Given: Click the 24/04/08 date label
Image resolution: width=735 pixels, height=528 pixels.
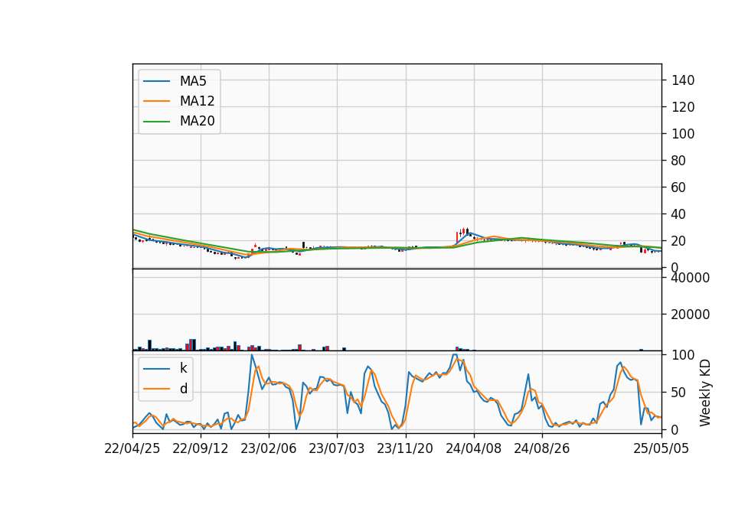Looking at the screenshot, I should 473,449.
